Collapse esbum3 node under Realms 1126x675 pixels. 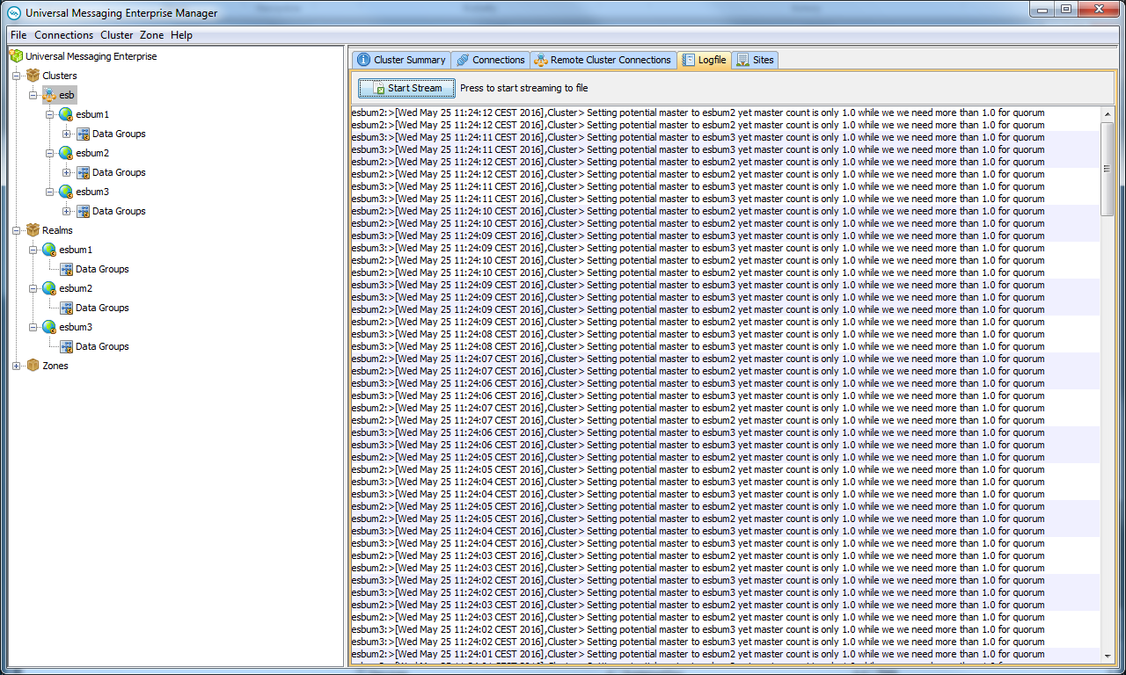33,327
